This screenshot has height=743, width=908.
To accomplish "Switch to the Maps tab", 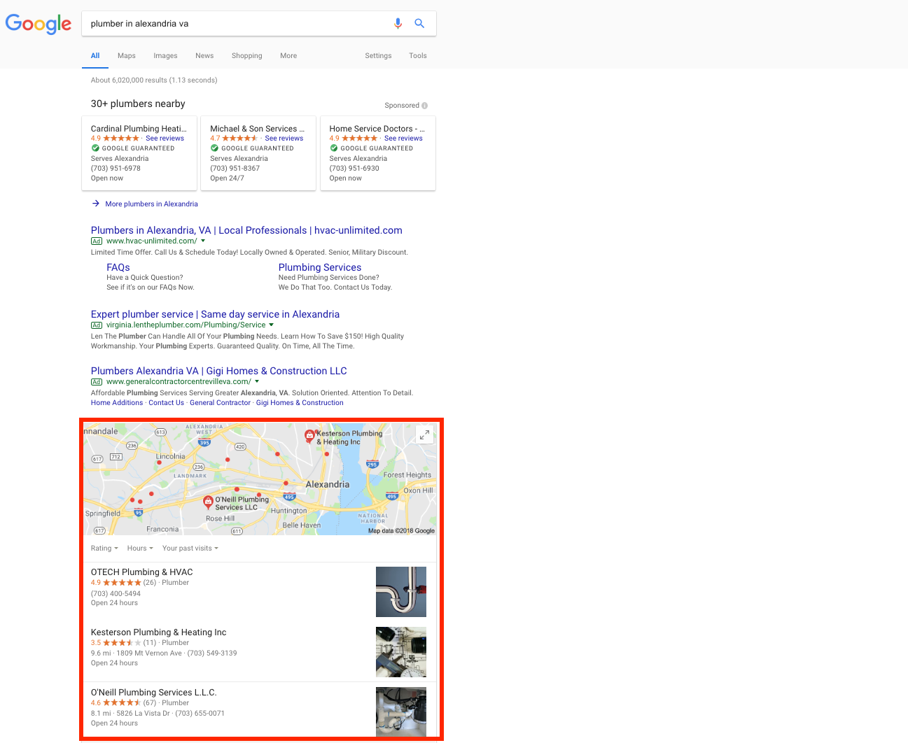I will click(127, 56).
